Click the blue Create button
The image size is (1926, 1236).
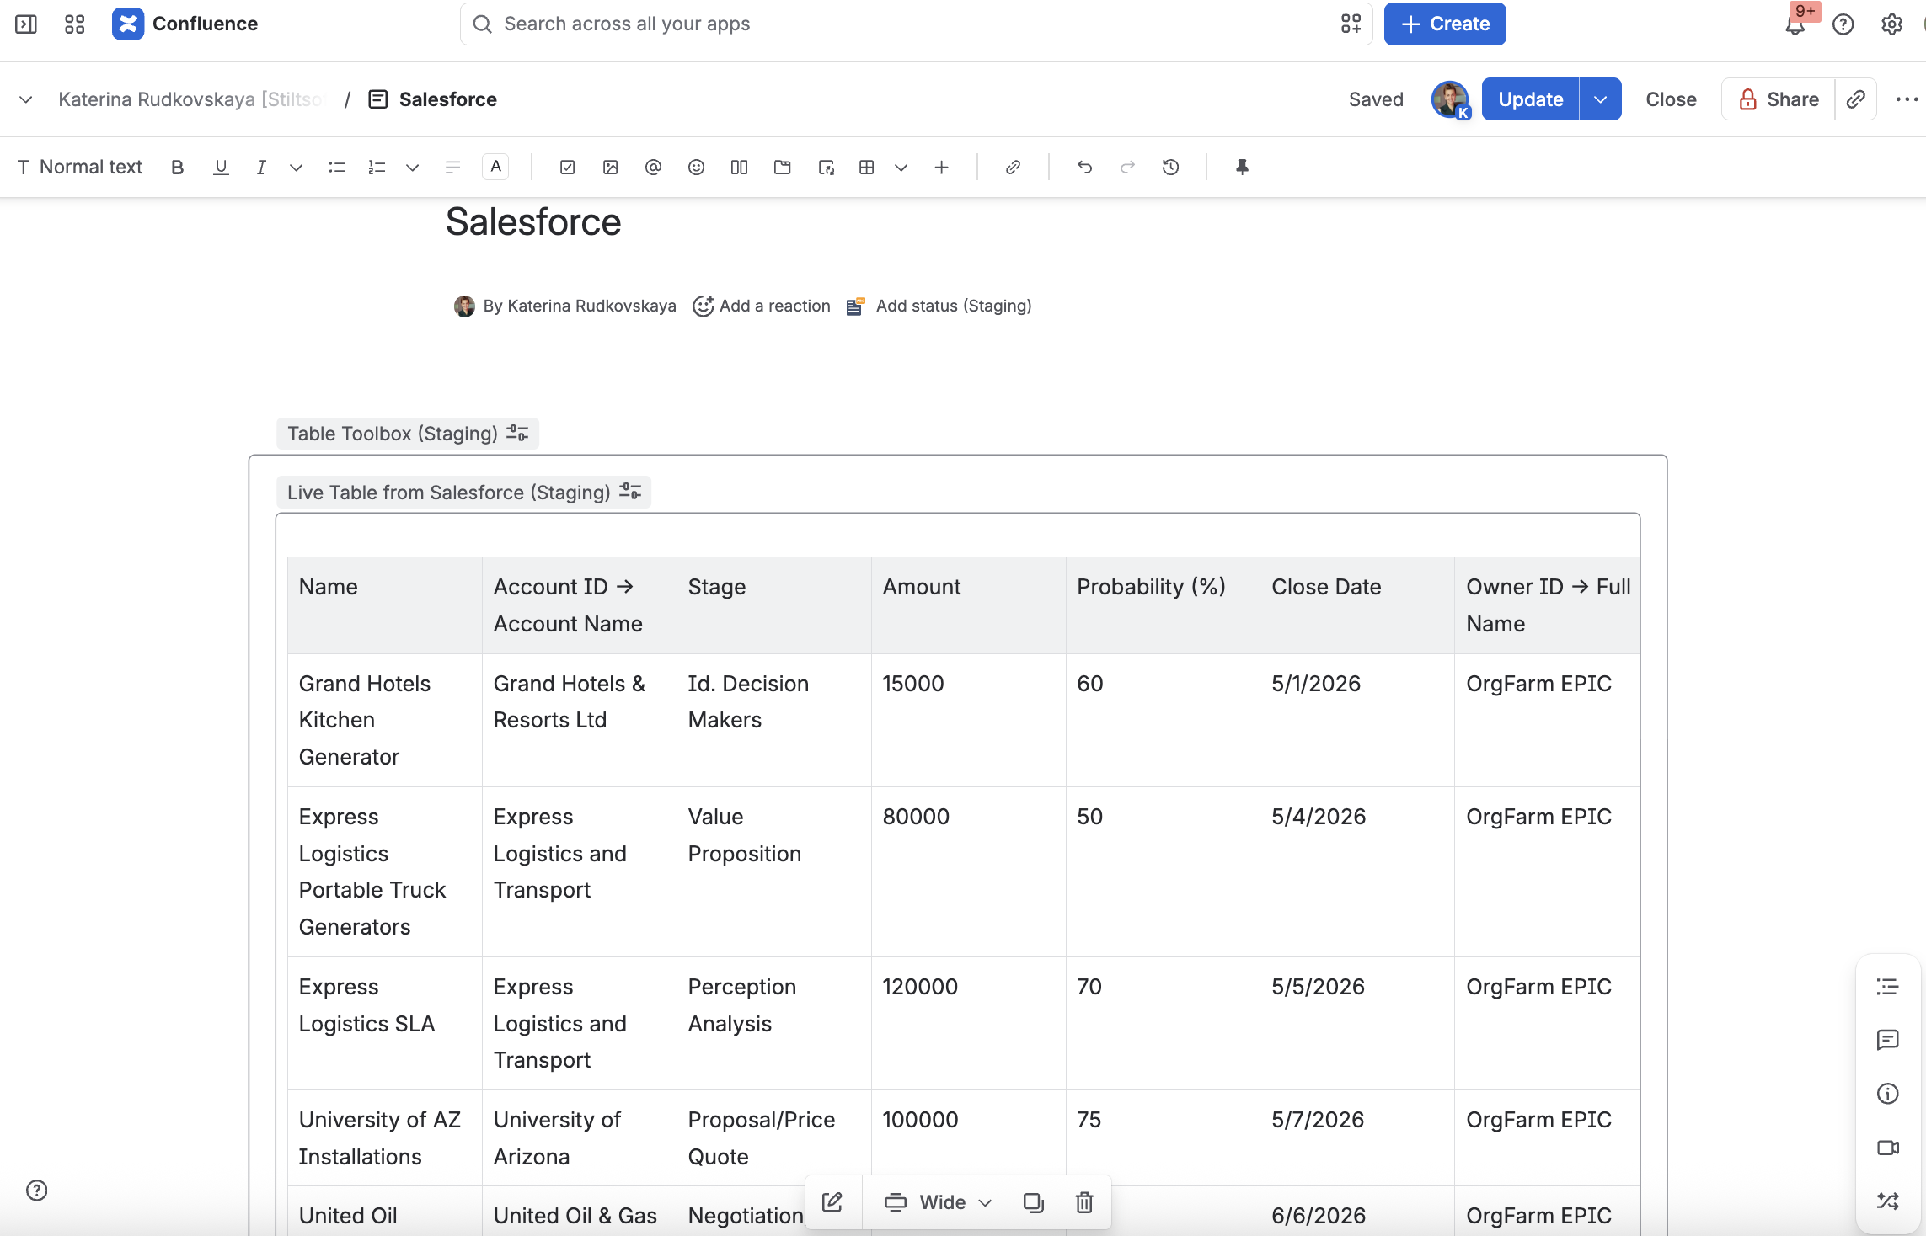coord(1445,24)
